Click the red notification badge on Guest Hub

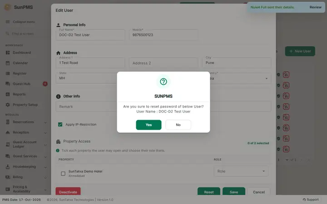coord(45,84)
